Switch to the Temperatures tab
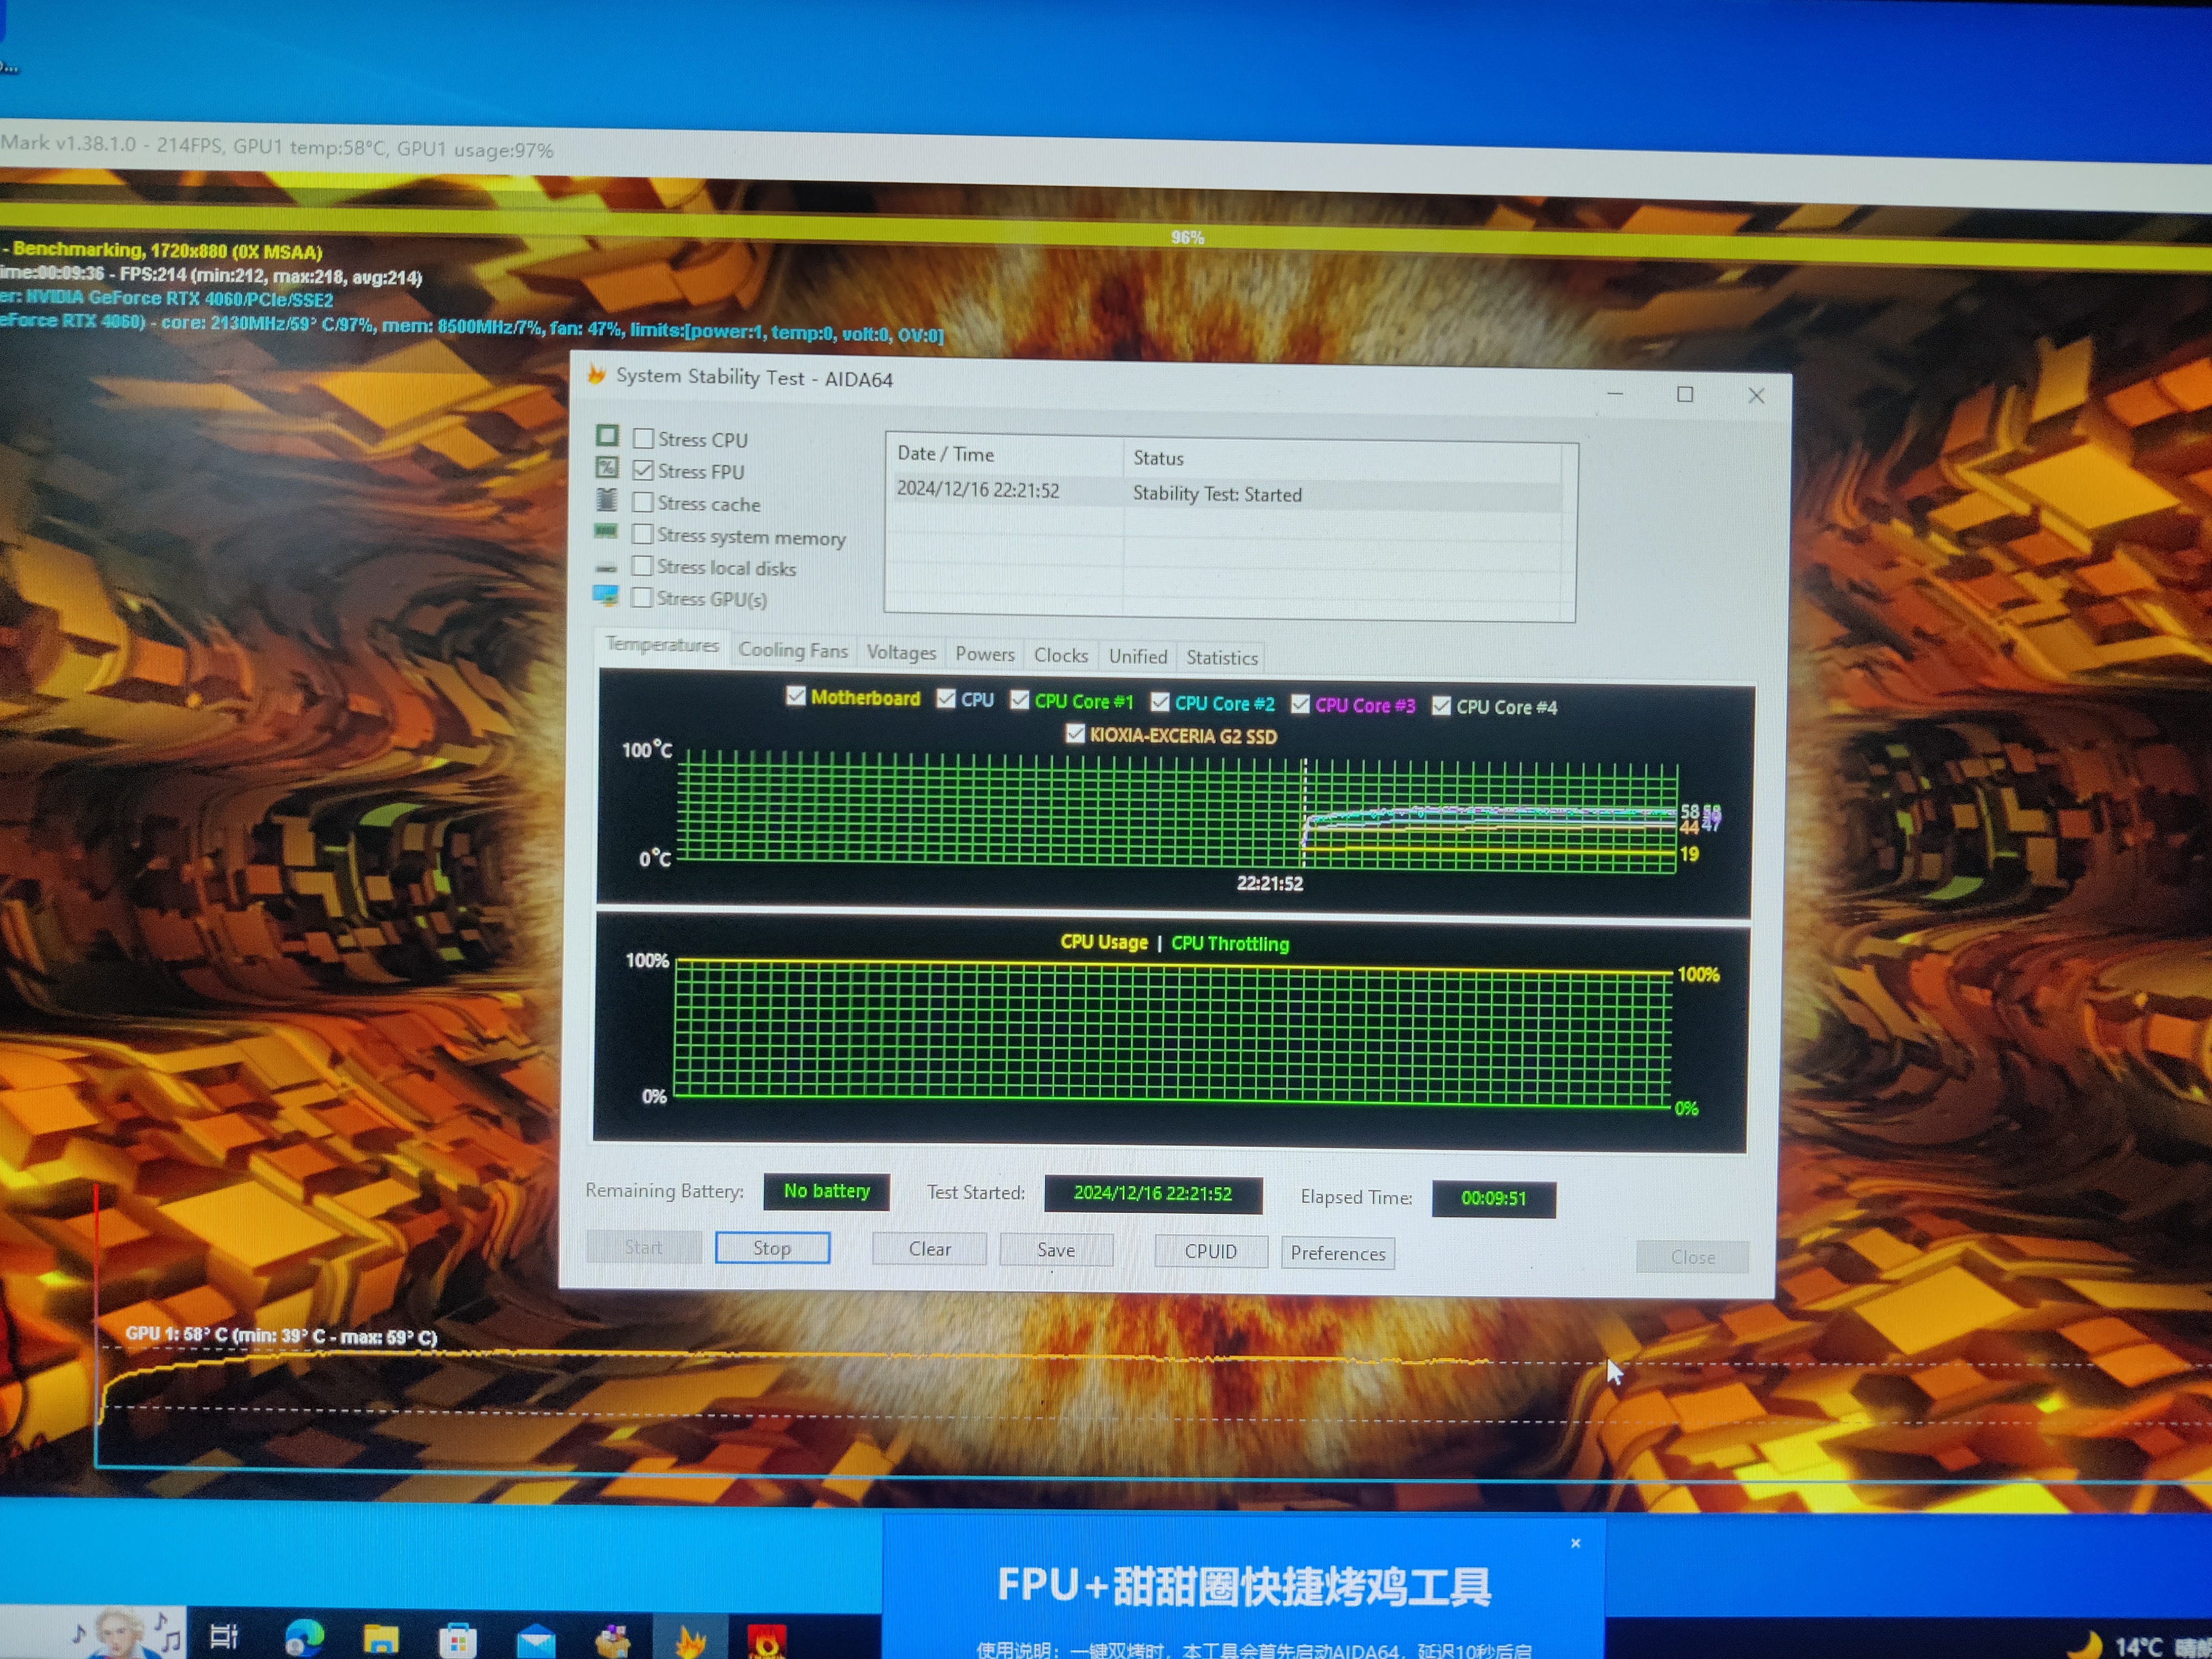 pyautogui.click(x=662, y=645)
